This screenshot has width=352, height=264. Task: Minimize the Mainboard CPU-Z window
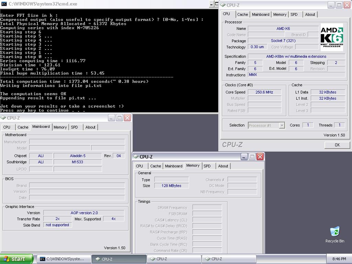click(111, 118)
